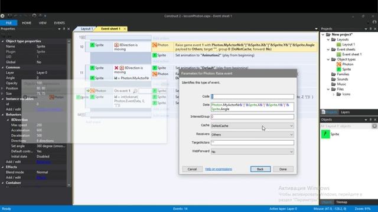Click the InterestGroup input field
This screenshot has width=378, height=212.
coord(252,117)
